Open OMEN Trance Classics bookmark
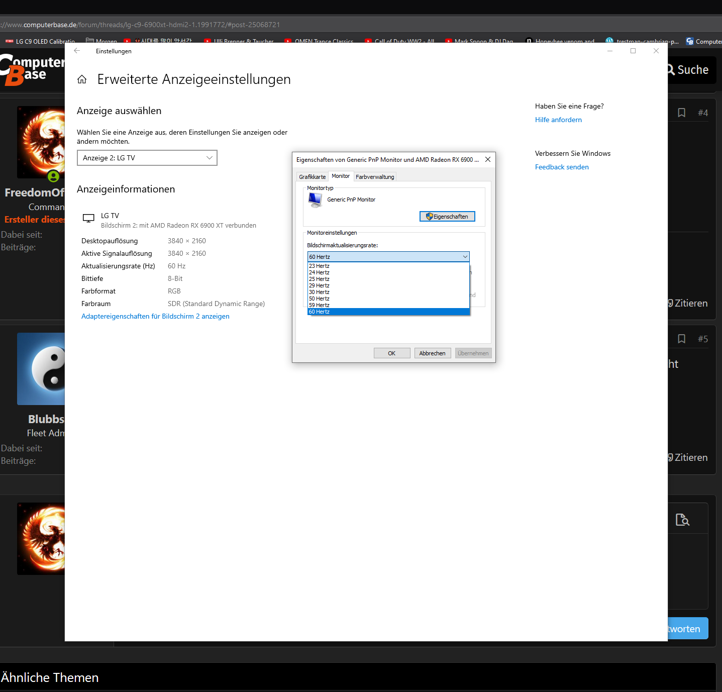 (x=319, y=41)
